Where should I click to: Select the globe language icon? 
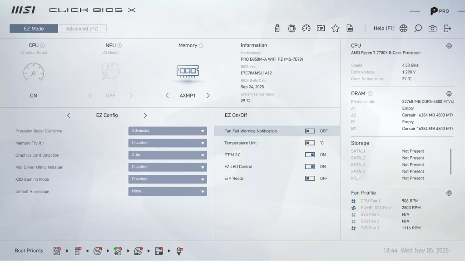[x=403, y=28]
